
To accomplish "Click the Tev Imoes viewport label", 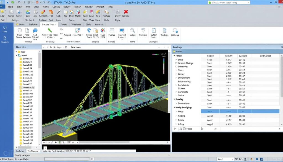I will click(76, 47).
